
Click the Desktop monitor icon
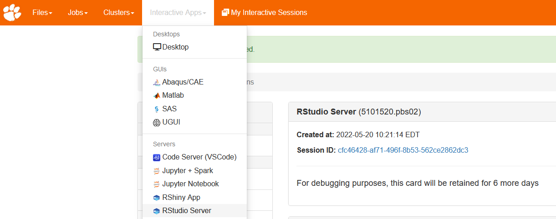coord(157,47)
